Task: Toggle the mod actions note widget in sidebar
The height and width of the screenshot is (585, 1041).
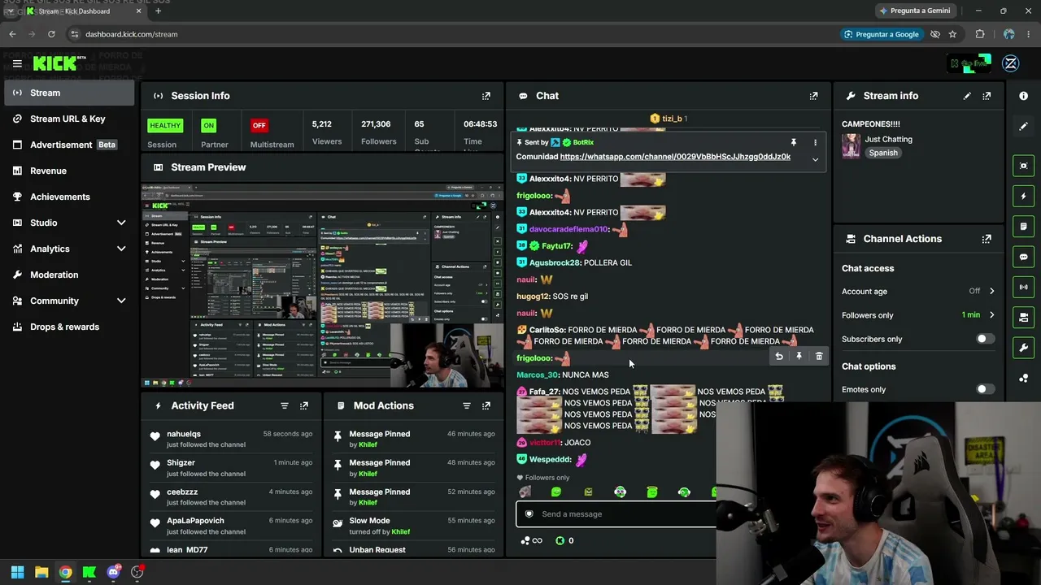Action: click(x=1024, y=226)
